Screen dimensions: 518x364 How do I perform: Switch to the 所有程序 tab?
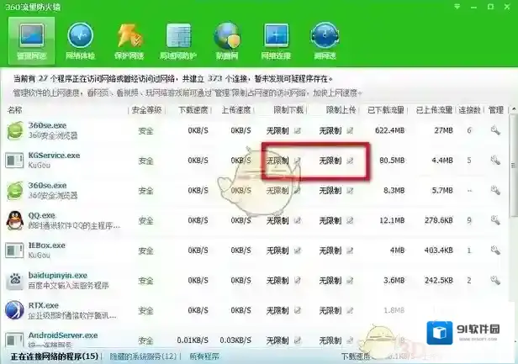[x=206, y=356]
